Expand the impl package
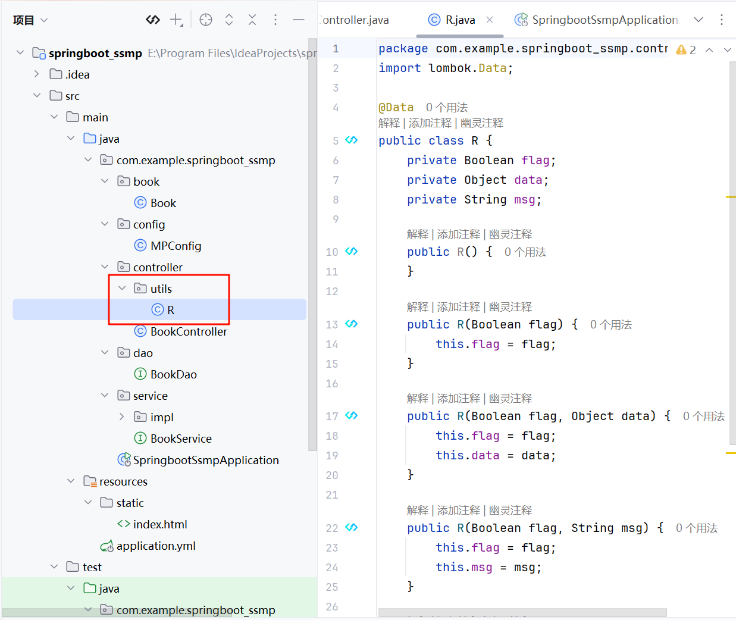Screen dimensions: 736x620 tap(122, 417)
